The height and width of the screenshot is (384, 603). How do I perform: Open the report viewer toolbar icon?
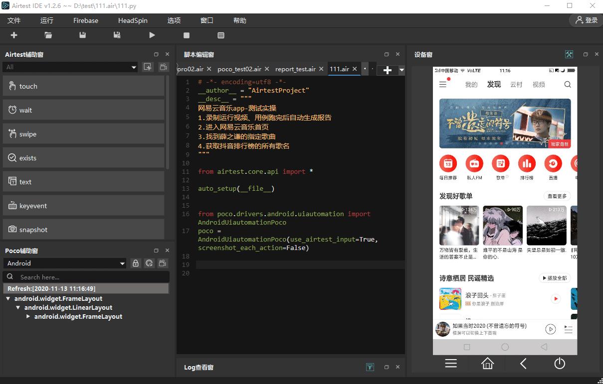(221, 35)
